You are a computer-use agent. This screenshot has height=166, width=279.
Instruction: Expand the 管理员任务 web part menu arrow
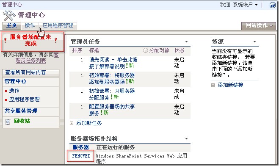point(186,42)
